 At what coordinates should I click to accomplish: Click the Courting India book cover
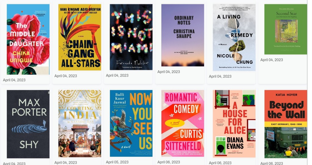coord(80,124)
